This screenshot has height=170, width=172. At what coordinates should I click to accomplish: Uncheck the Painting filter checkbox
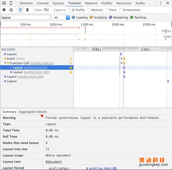pos(132,17)
